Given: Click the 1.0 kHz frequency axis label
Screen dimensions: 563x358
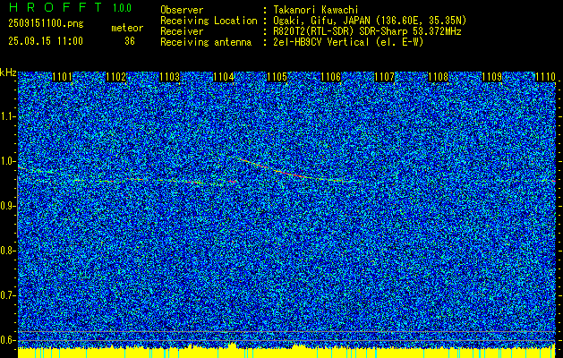Looking at the screenshot, I should coord(7,161).
